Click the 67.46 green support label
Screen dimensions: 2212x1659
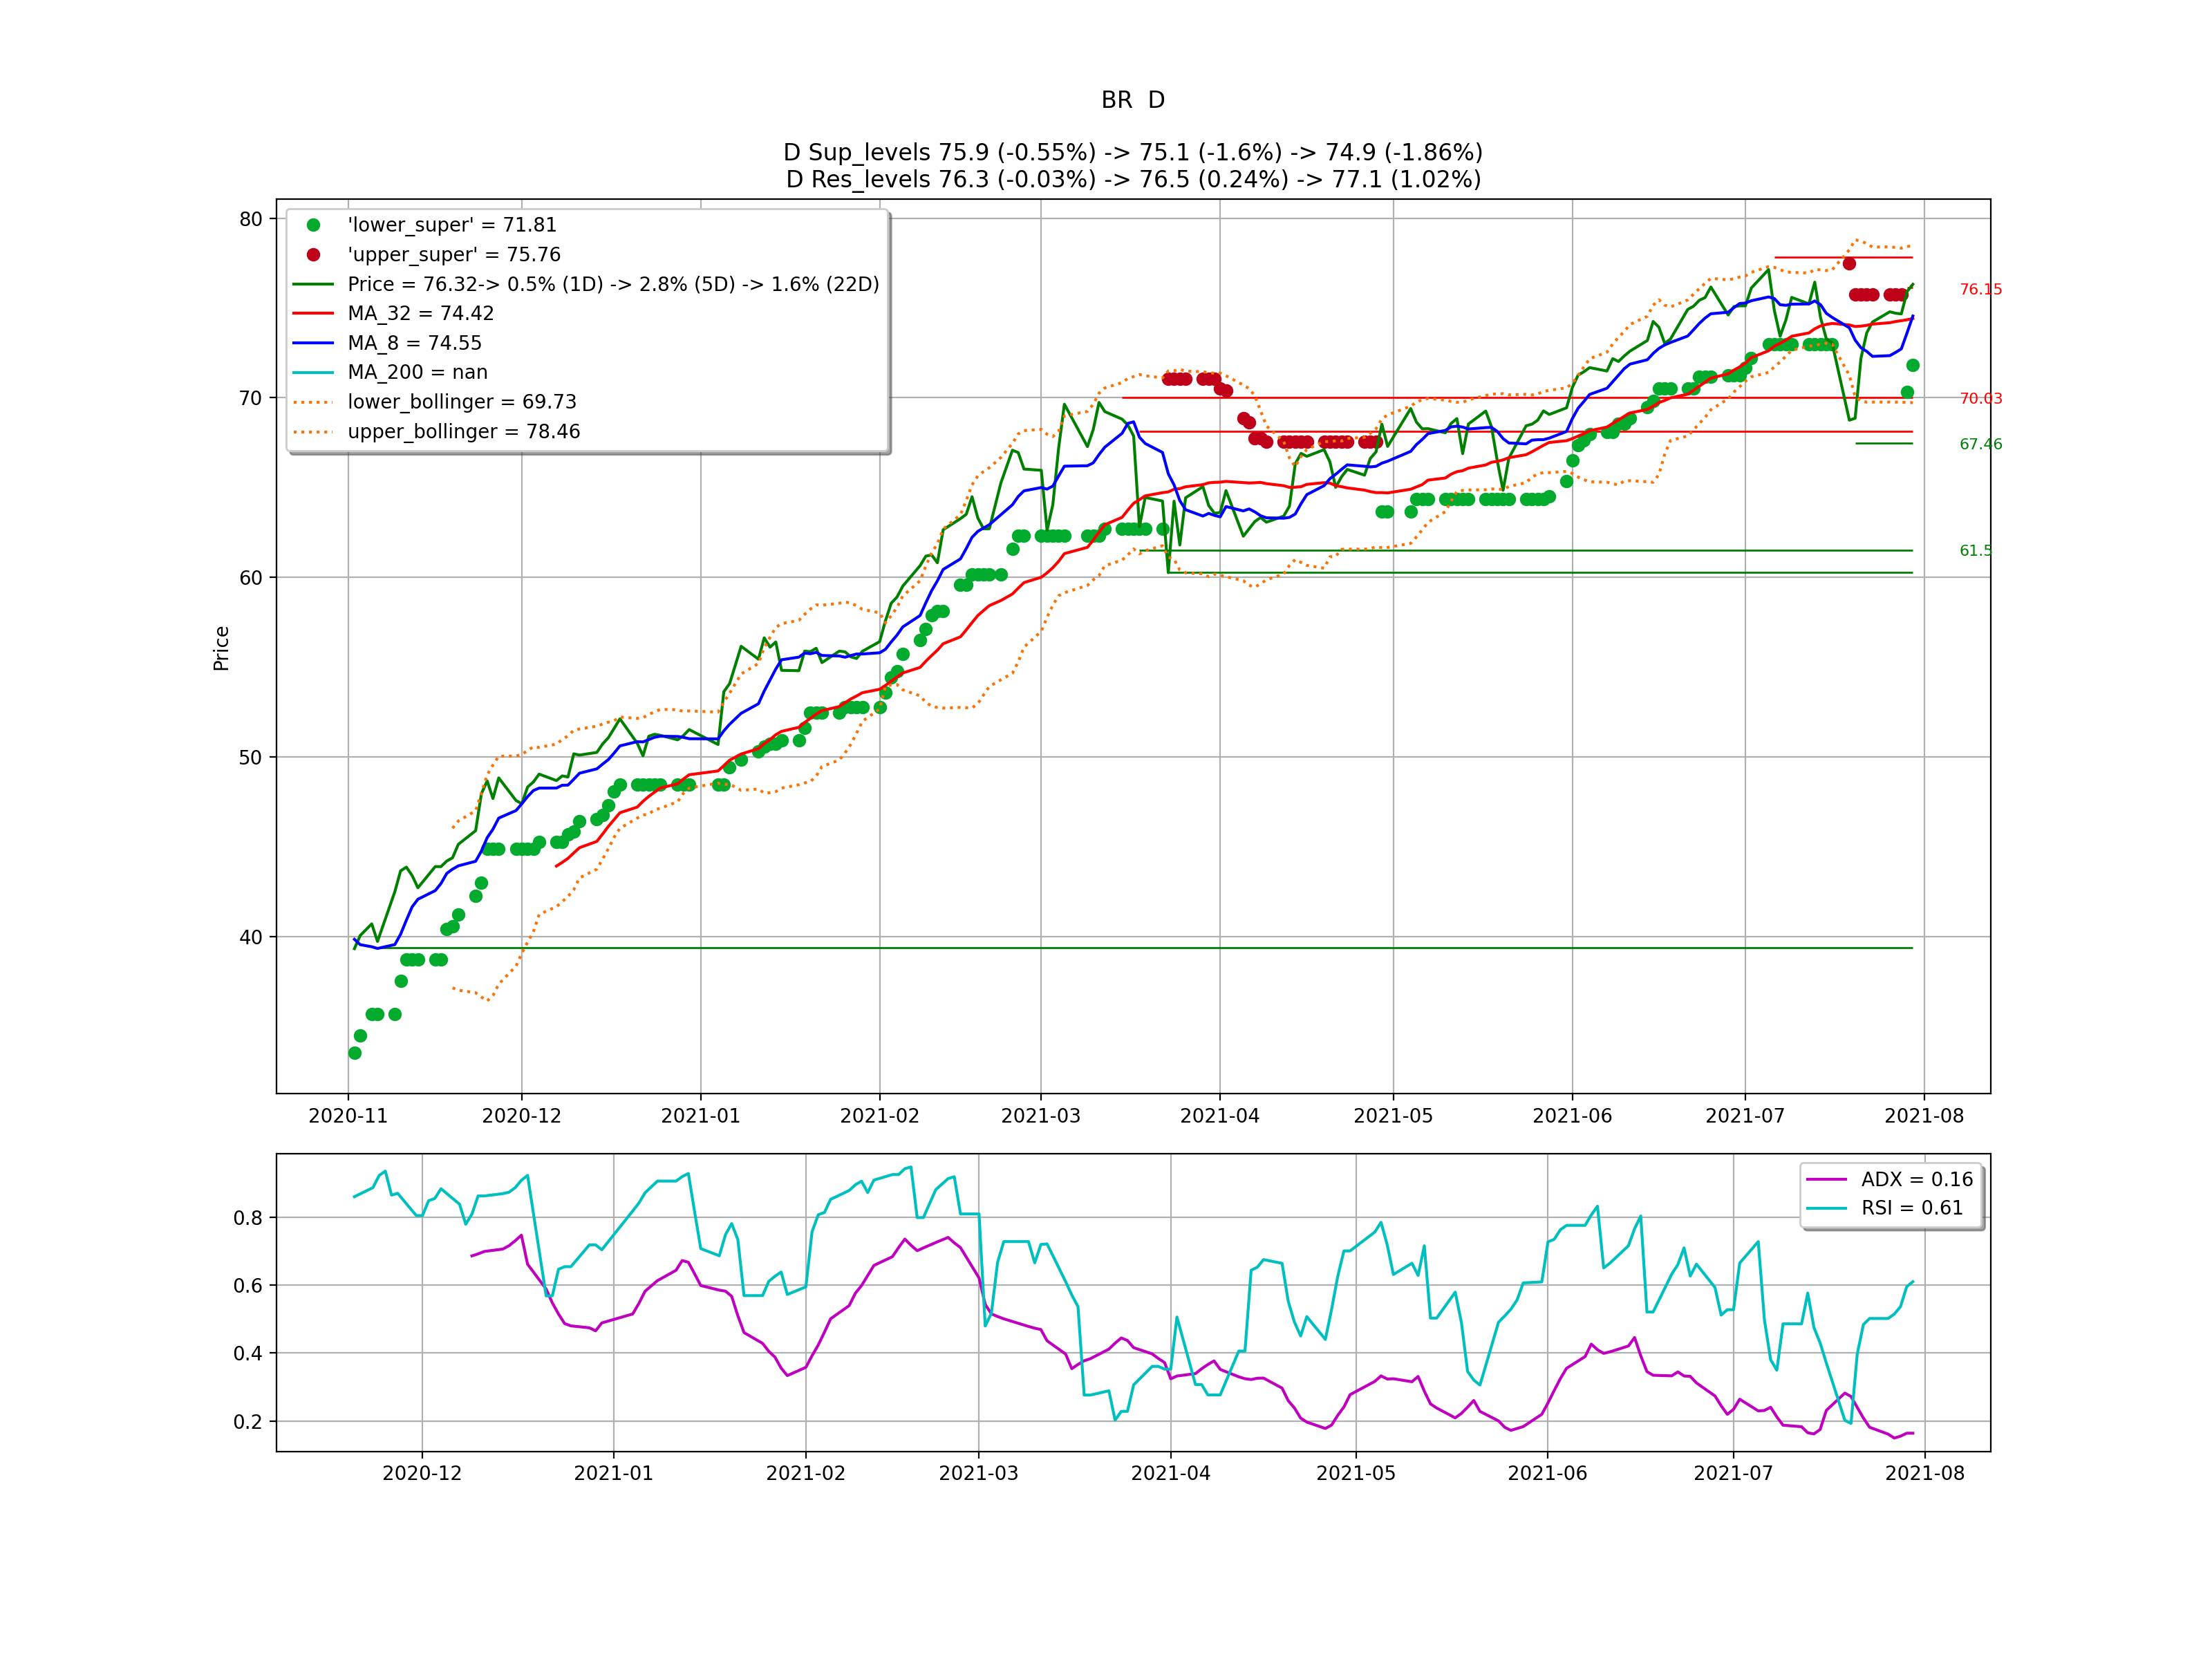tap(1980, 445)
